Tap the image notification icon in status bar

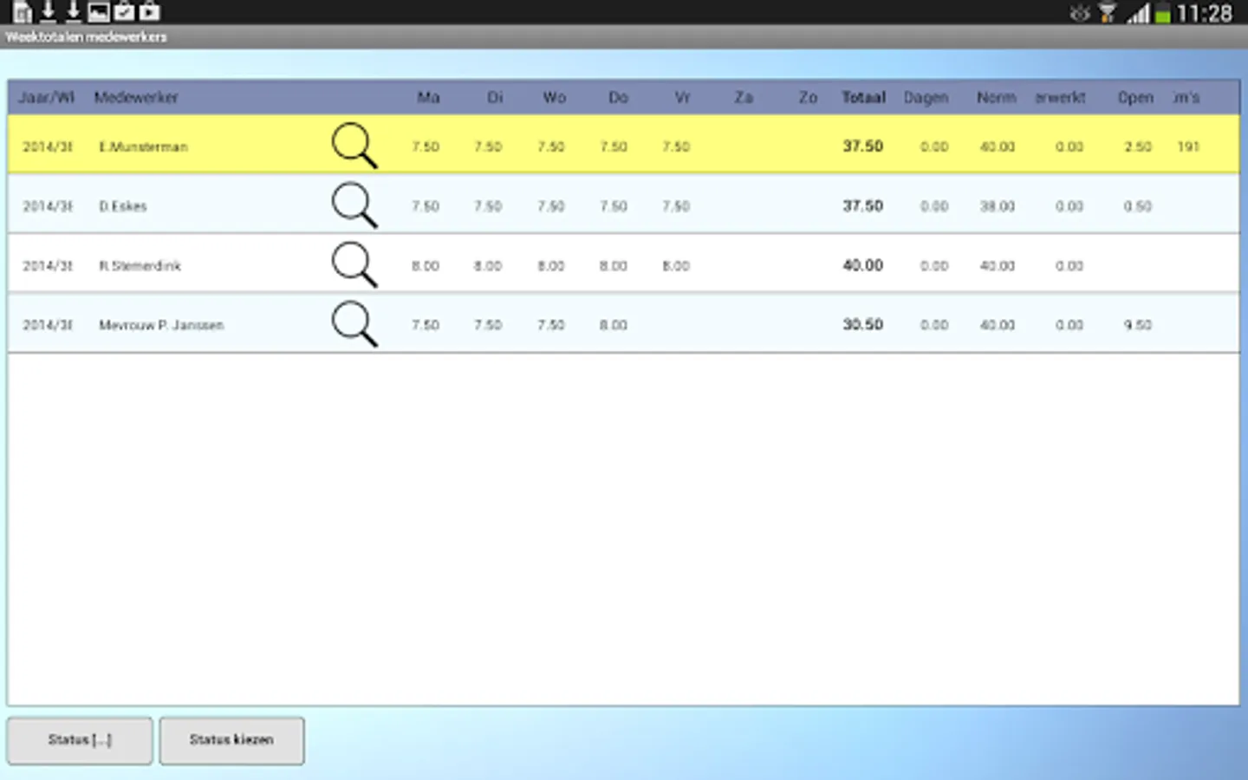99,11
